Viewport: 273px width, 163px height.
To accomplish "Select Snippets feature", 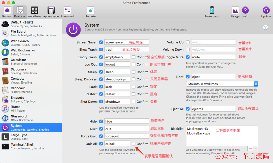I will (x=31, y=99).
